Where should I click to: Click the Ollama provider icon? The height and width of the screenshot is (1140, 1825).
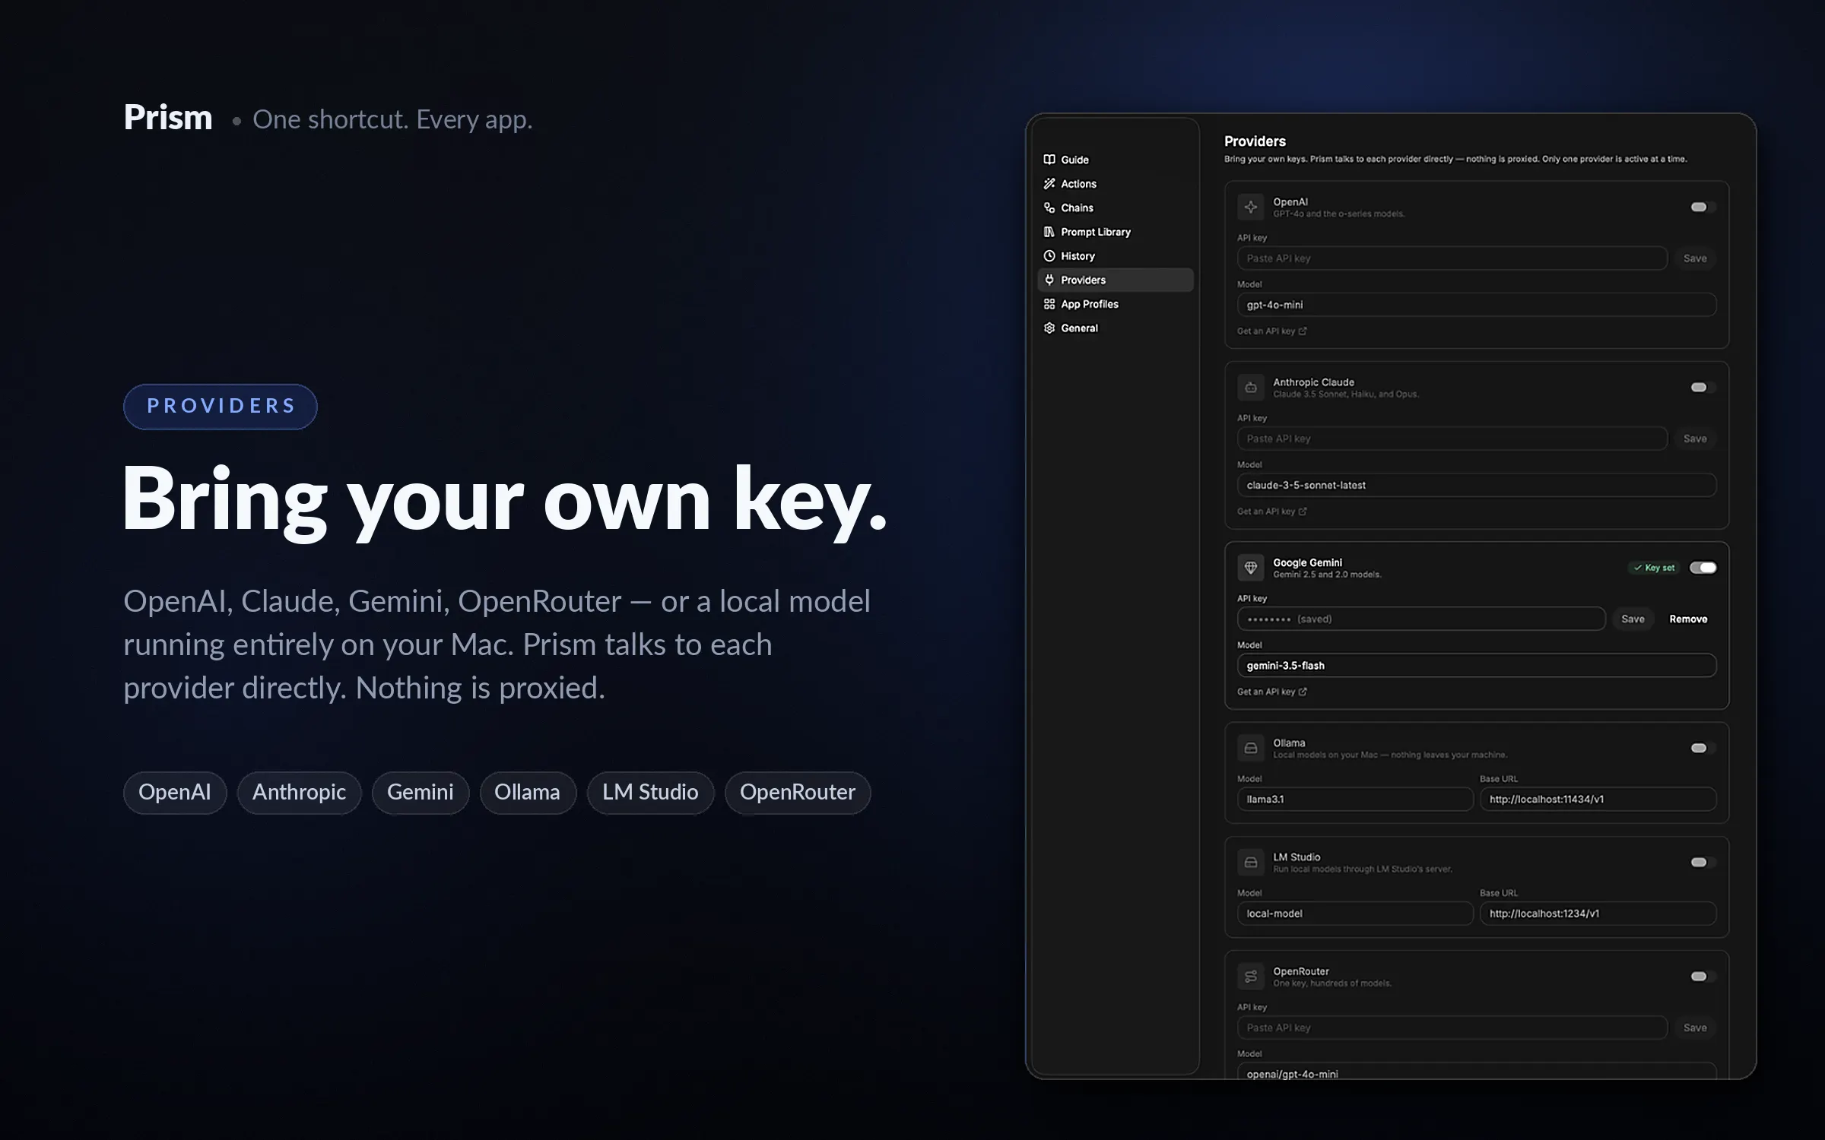pos(1250,749)
